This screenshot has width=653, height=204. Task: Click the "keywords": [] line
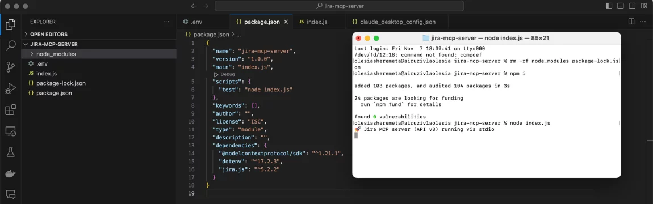click(x=237, y=105)
